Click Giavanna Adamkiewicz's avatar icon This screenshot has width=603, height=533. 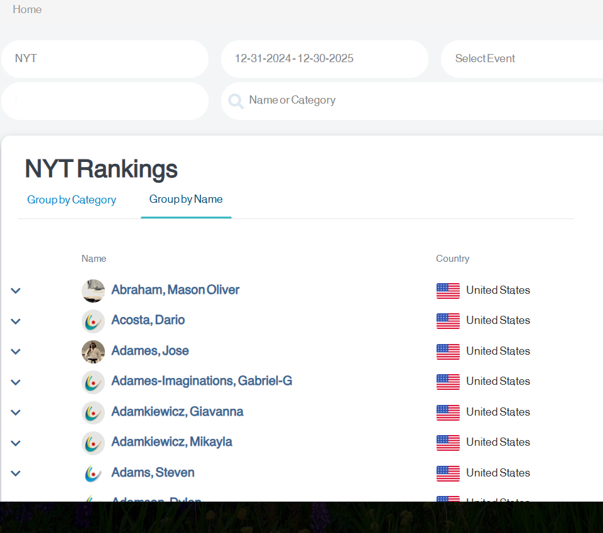point(93,412)
